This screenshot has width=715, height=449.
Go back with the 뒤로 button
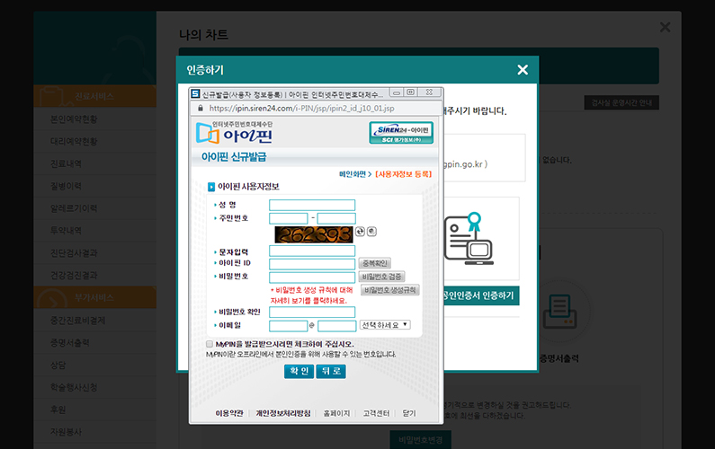click(331, 371)
